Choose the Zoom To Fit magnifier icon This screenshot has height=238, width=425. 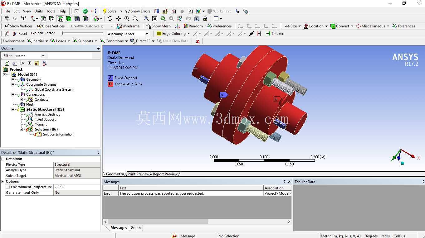pos(146,19)
